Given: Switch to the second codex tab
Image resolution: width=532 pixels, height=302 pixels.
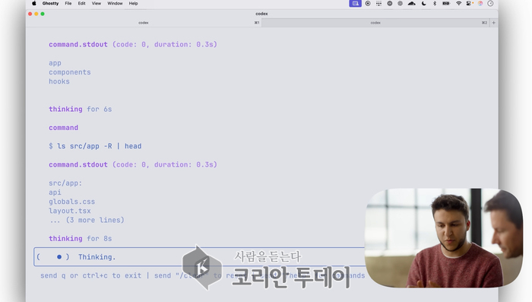Looking at the screenshot, I should click(375, 23).
